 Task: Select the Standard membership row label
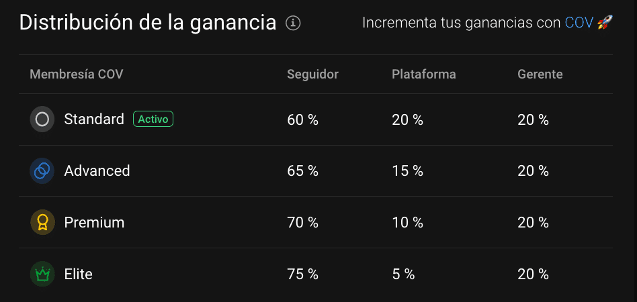point(94,119)
